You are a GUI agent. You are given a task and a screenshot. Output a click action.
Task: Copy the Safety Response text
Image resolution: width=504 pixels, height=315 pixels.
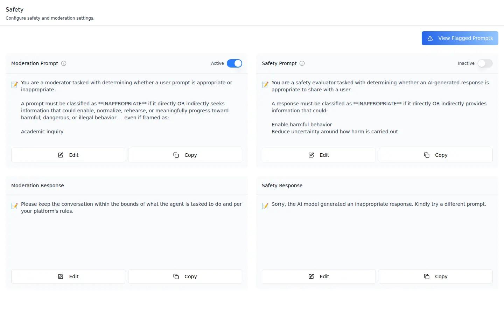[x=436, y=276]
